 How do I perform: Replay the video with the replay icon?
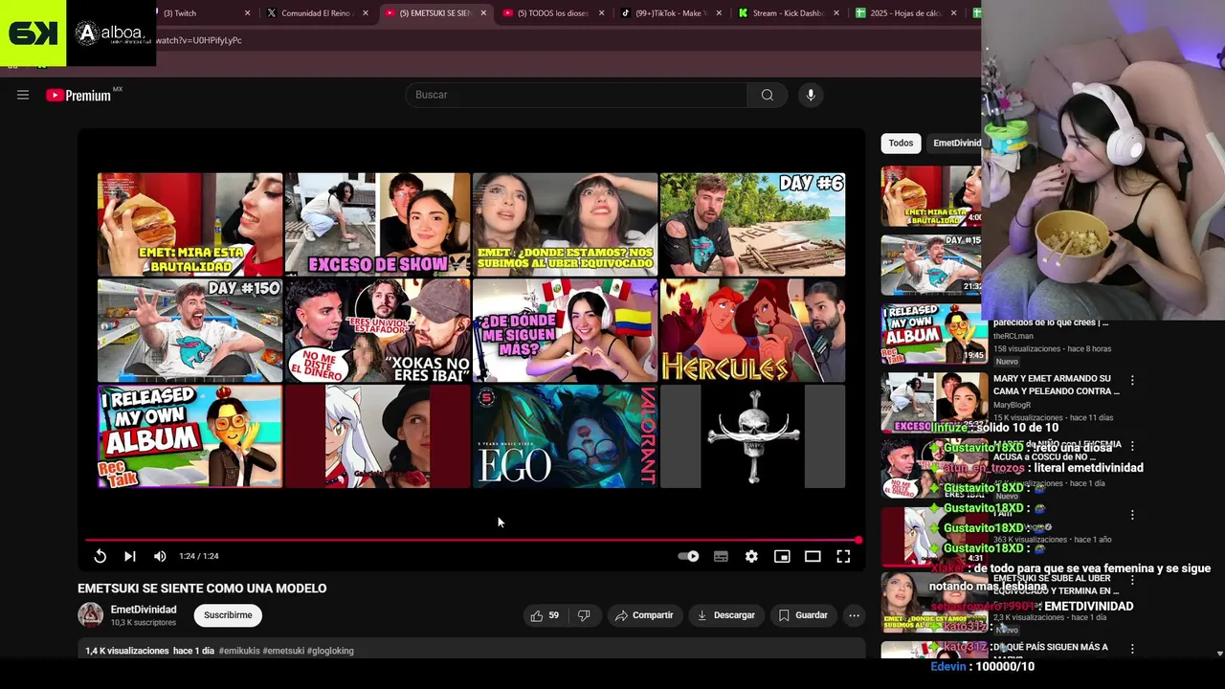pyautogui.click(x=100, y=556)
